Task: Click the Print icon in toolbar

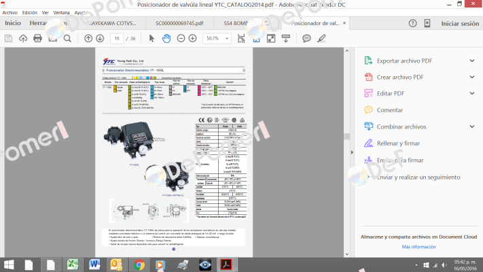Action: pos(37,38)
